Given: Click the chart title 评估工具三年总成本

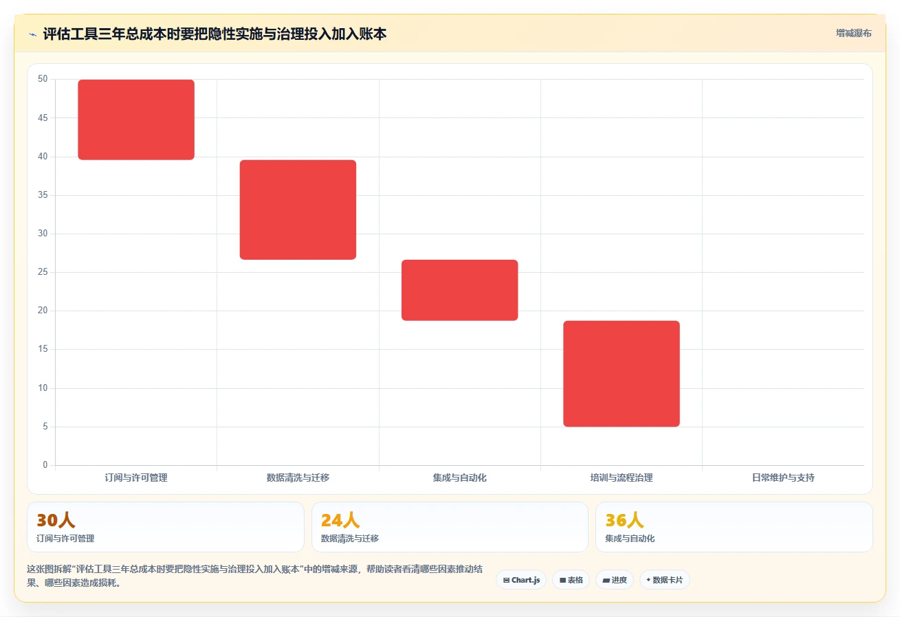Looking at the screenshot, I should (x=215, y=34).
